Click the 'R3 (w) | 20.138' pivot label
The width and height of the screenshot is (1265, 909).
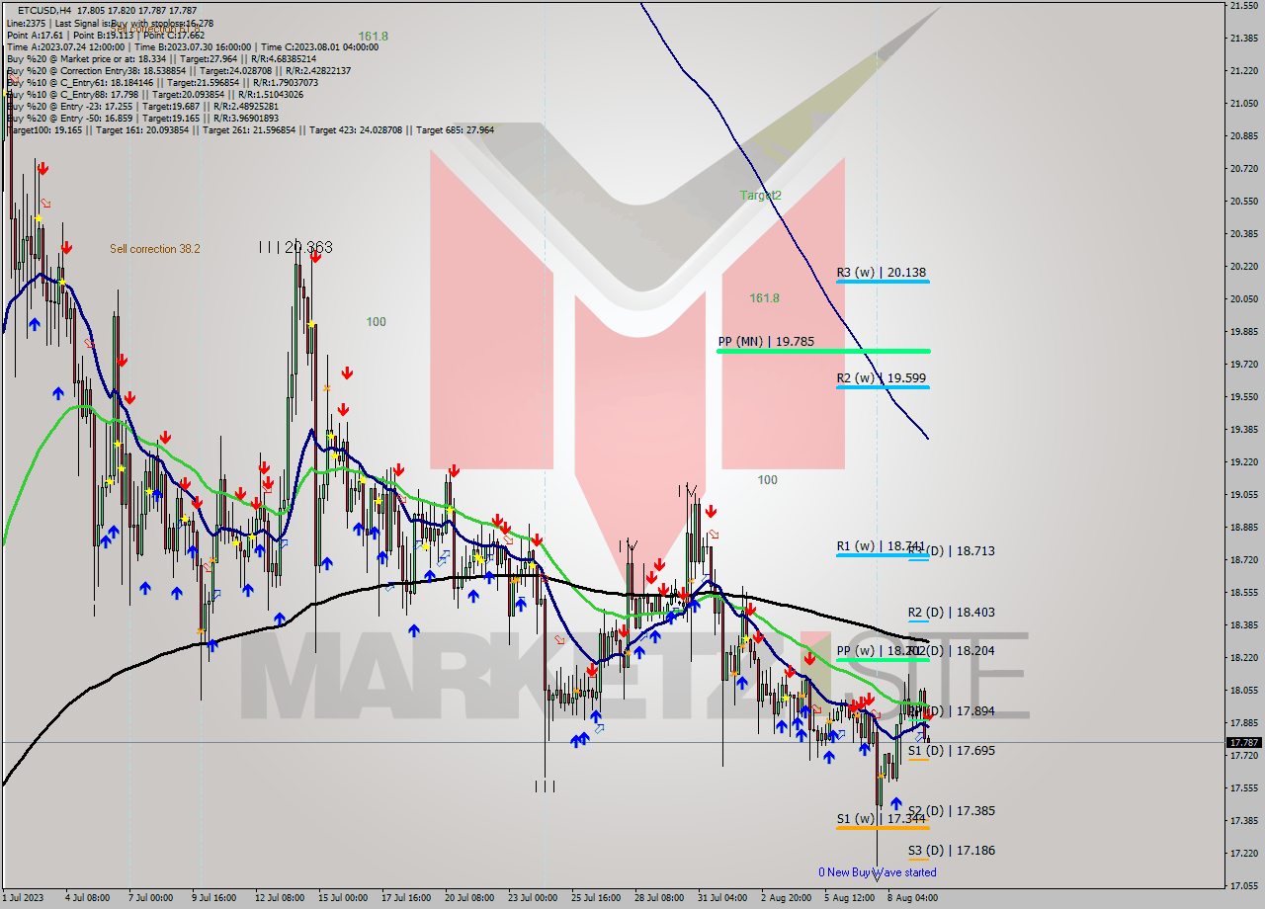coord(882,273)
